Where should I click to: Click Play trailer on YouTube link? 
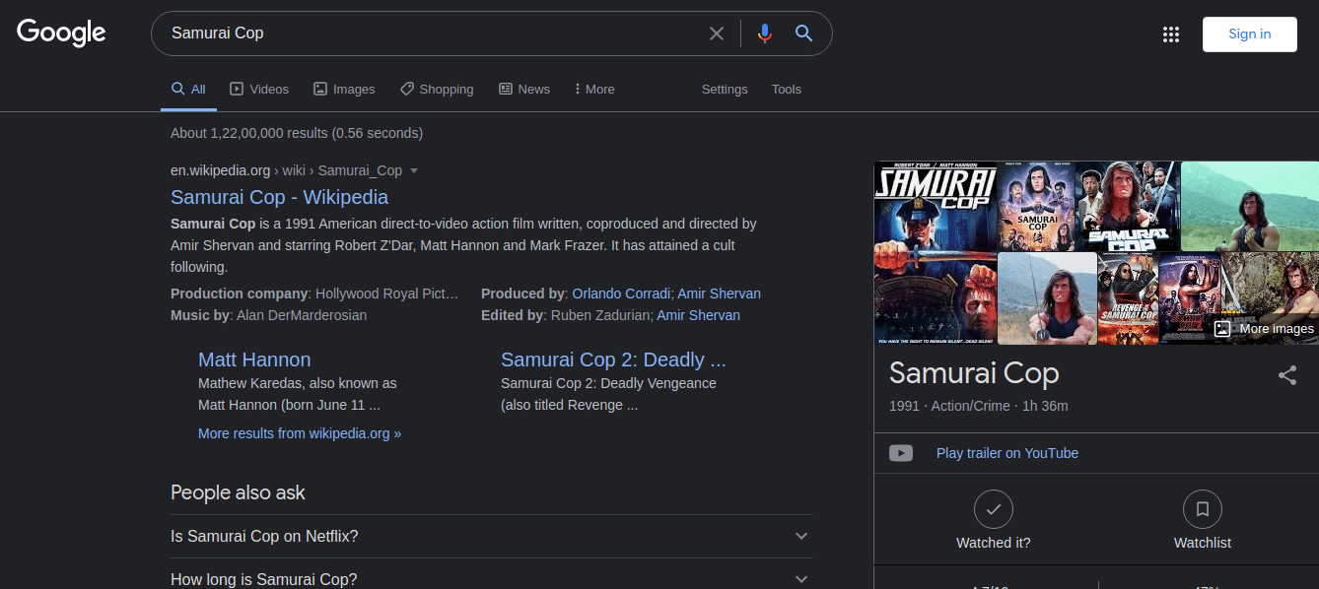(1007, 453)
